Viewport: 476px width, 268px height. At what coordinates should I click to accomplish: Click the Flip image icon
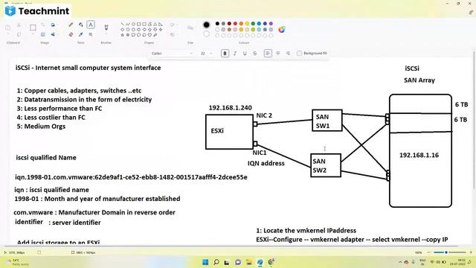click(53, 35)
